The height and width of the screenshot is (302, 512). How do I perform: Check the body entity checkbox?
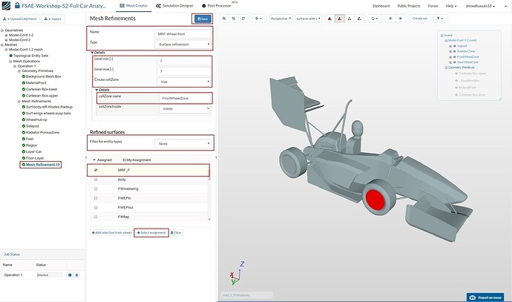pyautogui.click(x=96, y=180)
